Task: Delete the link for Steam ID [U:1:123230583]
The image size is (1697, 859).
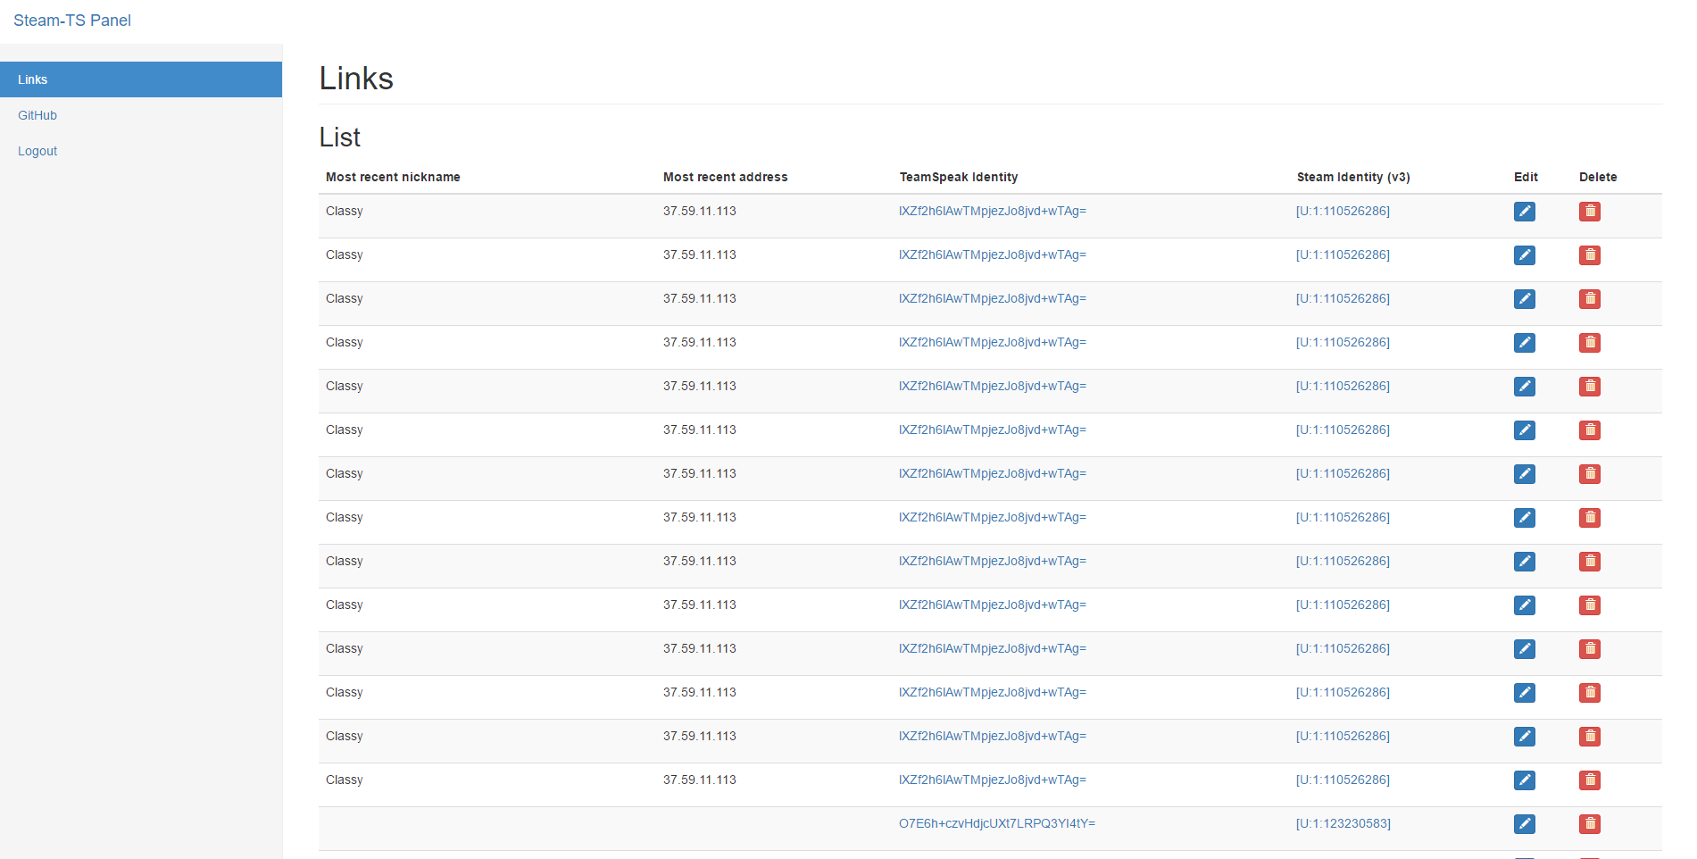Action: tap(1590, 823)
